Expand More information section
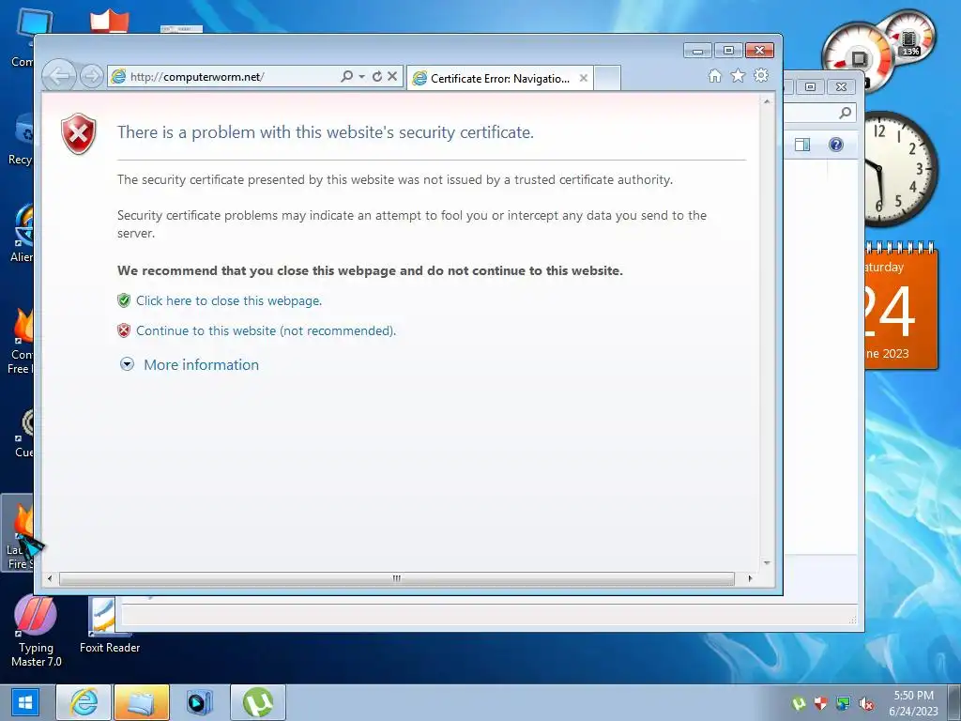The image size is (961, 721). (x=127, y=364)
